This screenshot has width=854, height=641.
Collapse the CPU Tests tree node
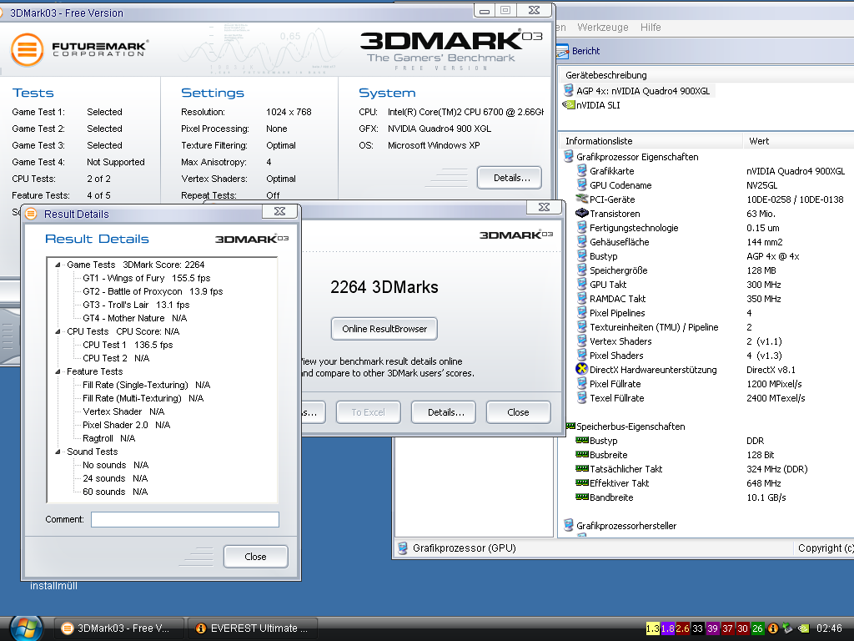(58, 331)
